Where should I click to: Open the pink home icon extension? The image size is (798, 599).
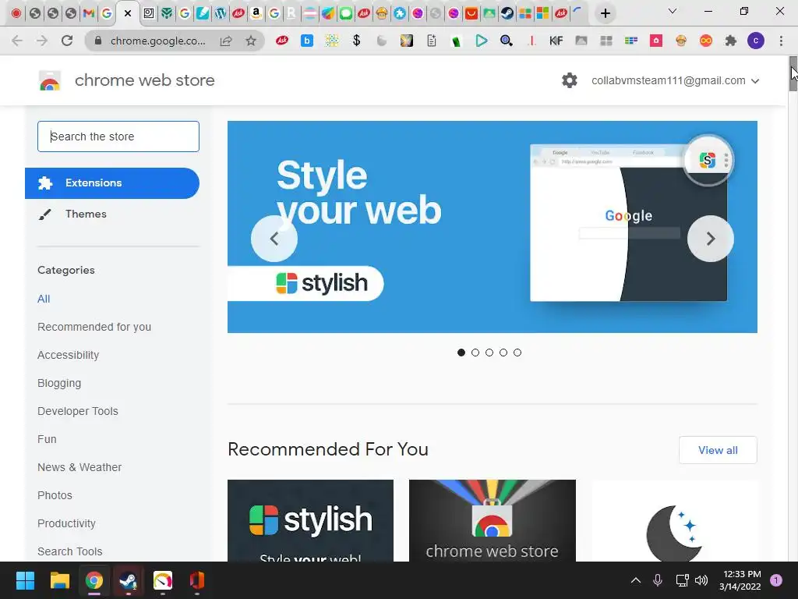pyautogui.click(x=656, y=41)
